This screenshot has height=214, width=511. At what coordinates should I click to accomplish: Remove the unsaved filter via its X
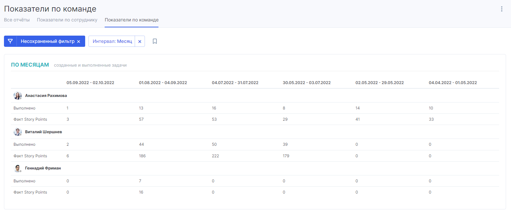tap(79, 42)
